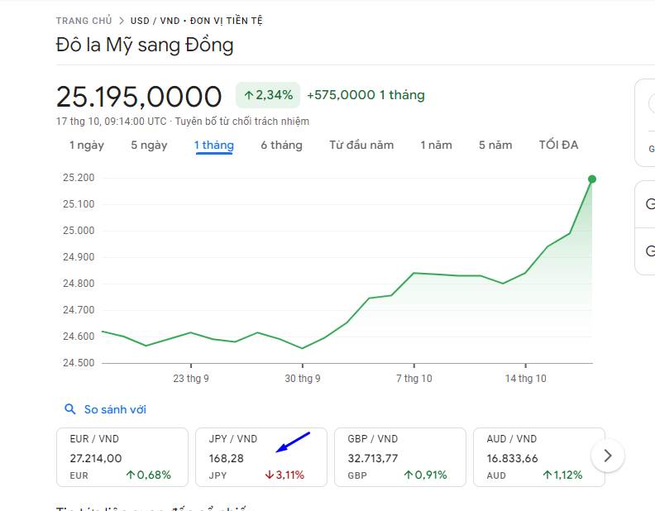Click the chart line near 7 thg 10
Viewport: 655px width, 511px height.
click(x=414, y=273)
